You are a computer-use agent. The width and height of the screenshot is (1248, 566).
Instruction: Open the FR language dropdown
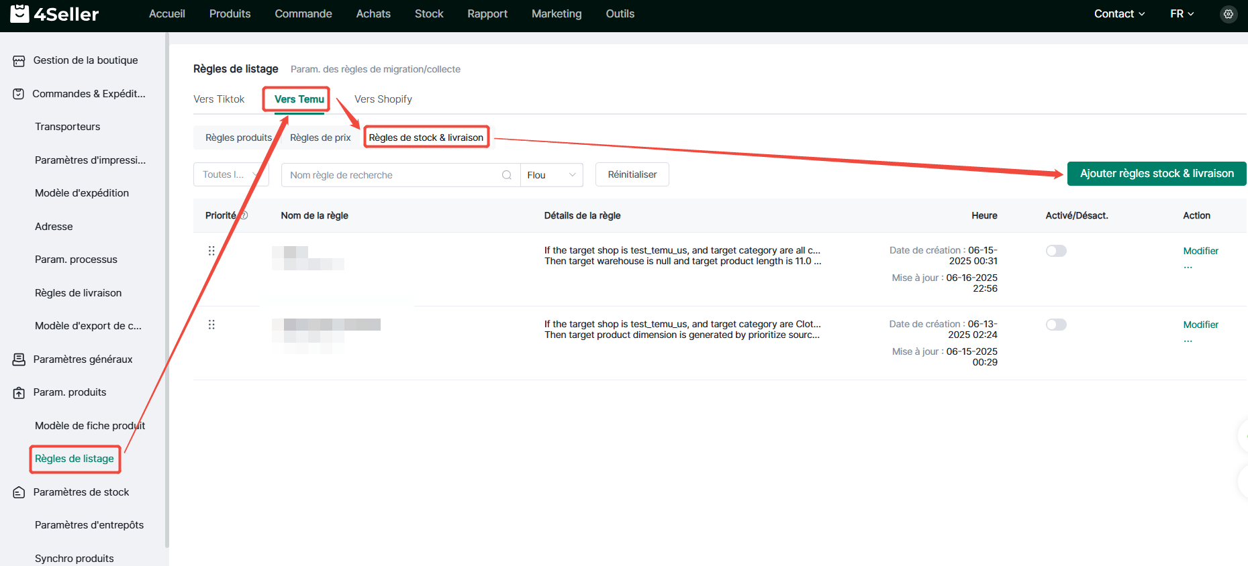[1182, 14]
